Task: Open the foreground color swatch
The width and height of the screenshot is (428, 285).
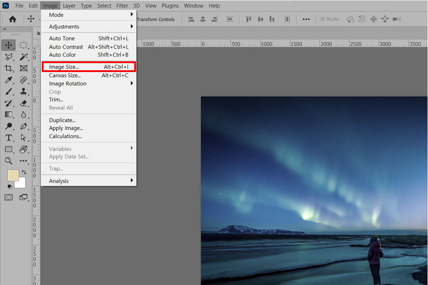Action: click(x=13, y=175)
